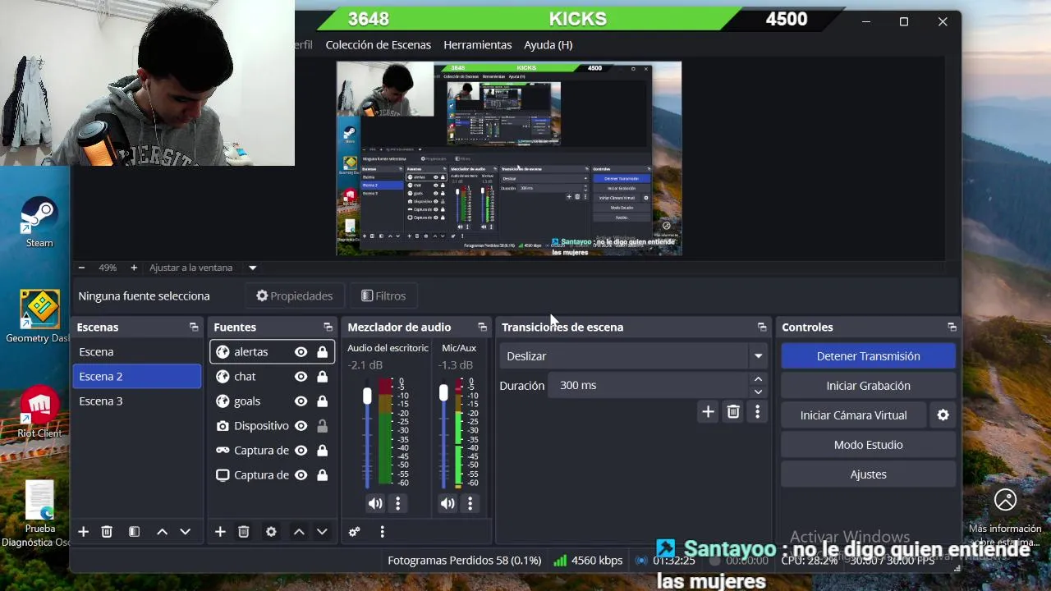The width and height of the screenshot is (1051, 591).
Task: Pop out the Controles dock
Action: [952, 327]
